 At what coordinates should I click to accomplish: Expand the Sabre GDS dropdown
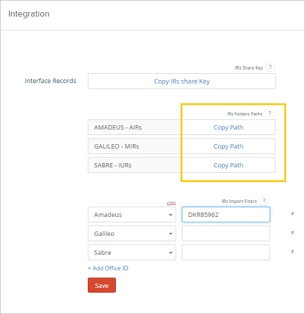(x=132, y=252)
